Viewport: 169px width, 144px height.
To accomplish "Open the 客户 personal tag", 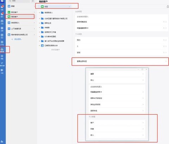I will coord(117,123).
